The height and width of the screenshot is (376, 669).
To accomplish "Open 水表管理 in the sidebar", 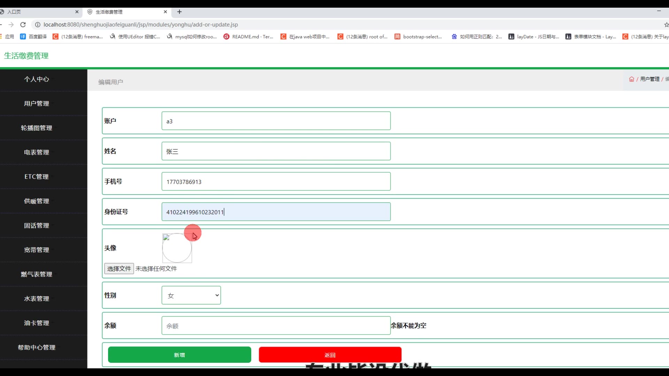I will click(37, 299).
